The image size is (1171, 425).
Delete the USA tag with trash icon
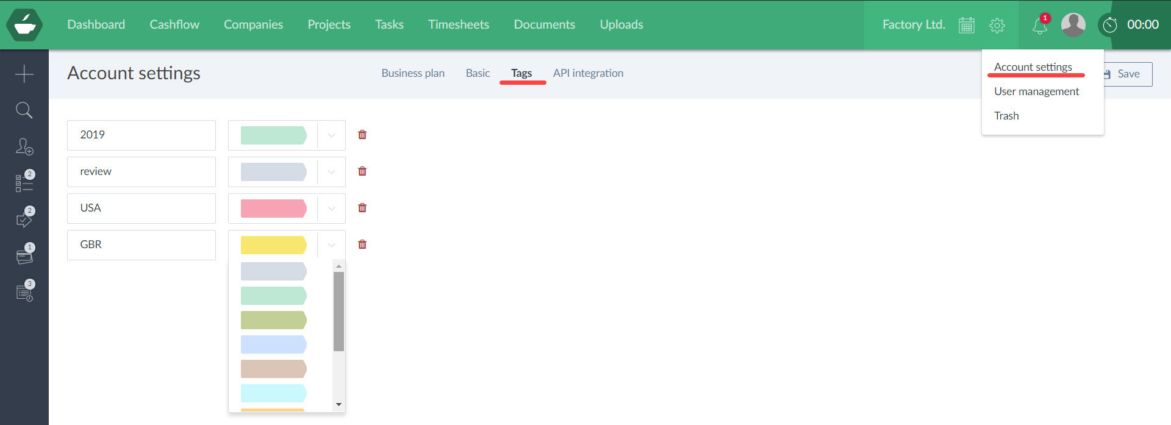pos(362,208)
